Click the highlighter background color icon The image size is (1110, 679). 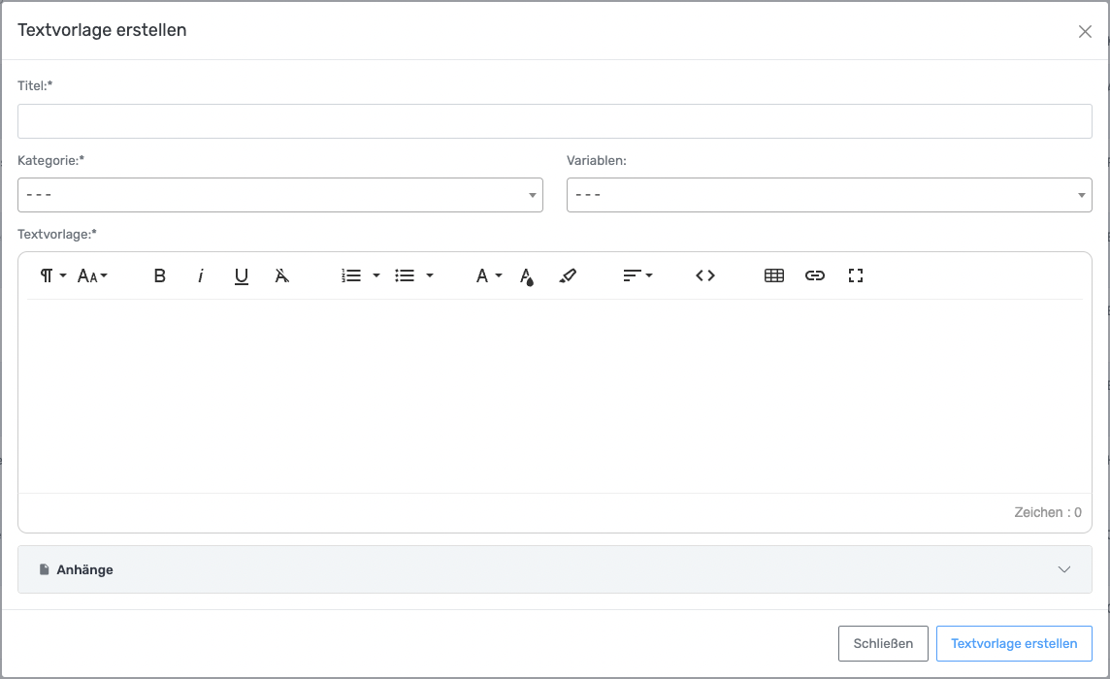[568, 276]
